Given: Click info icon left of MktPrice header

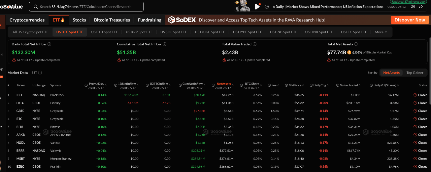Looking at the screenshot, I should (x=286, y=85).
